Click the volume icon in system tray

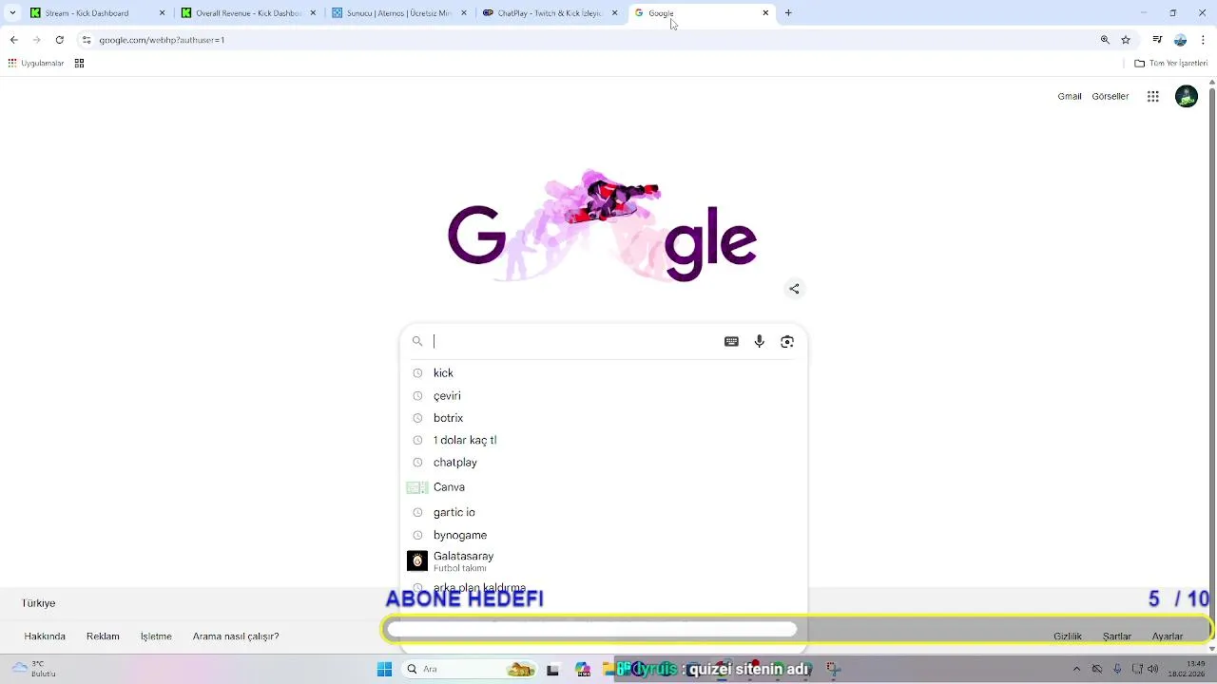1153,670
